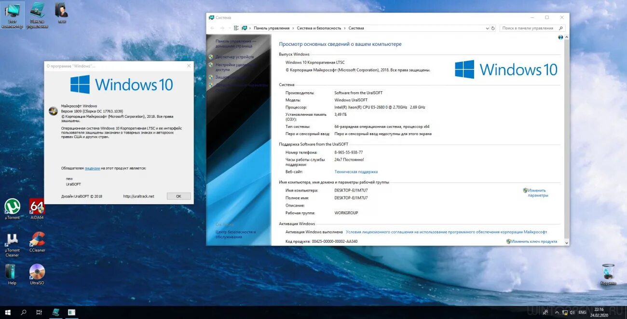
Task: Open the volume speaker tray icon
Action: pyautogui.click(x=572, y=312)
